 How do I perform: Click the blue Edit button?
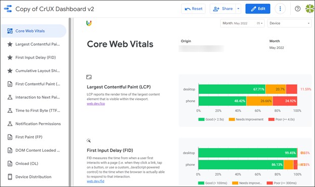(x=258, y=9)
